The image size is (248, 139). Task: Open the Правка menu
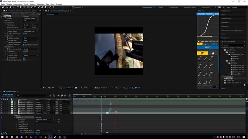click(9, 4)
